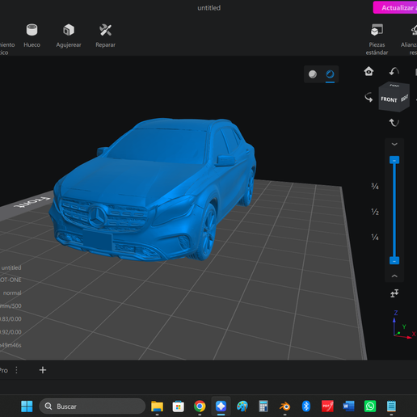This screenshot has width=417, height=417.
Task: Click the Buscar taskbar search field
Action: click(x=92, y=406)
